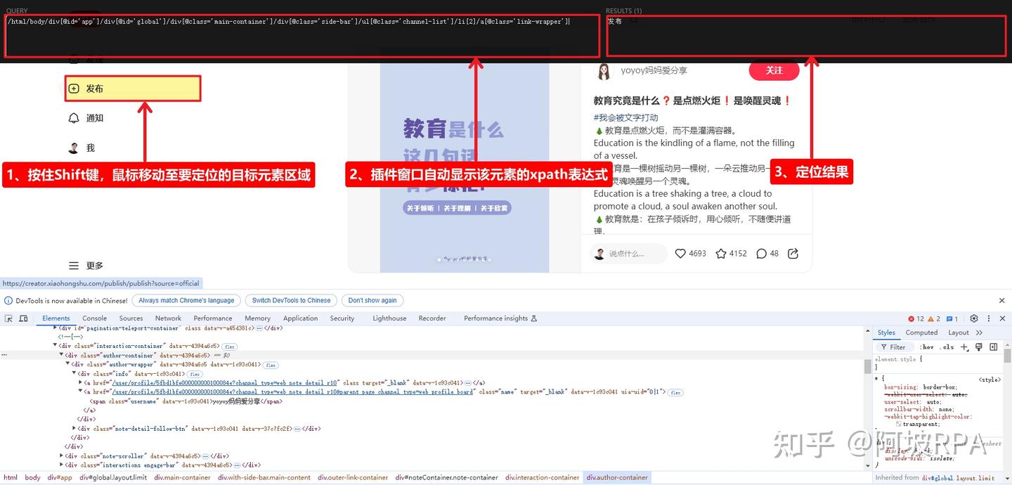The width and height of the screenshot is (1012, 485).
Task: Click the notifications bell icon in sidebar
Action: (74, 118)
